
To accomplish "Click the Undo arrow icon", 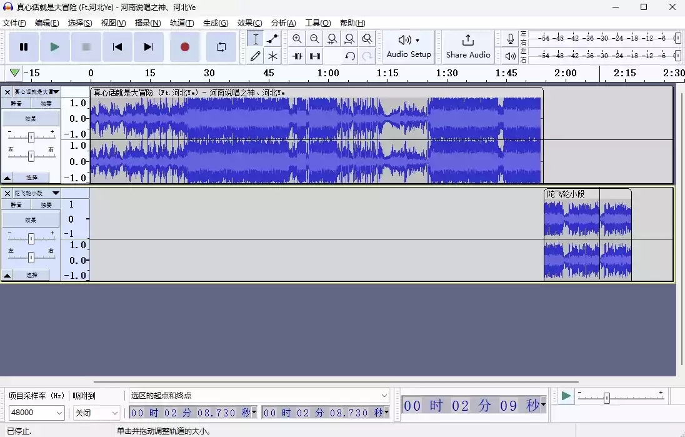I will click(350, 56).
